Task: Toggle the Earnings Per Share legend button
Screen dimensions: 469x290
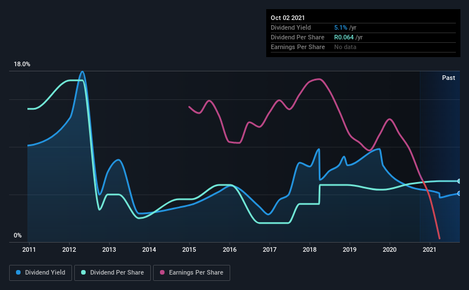Action: coord(191,273)
